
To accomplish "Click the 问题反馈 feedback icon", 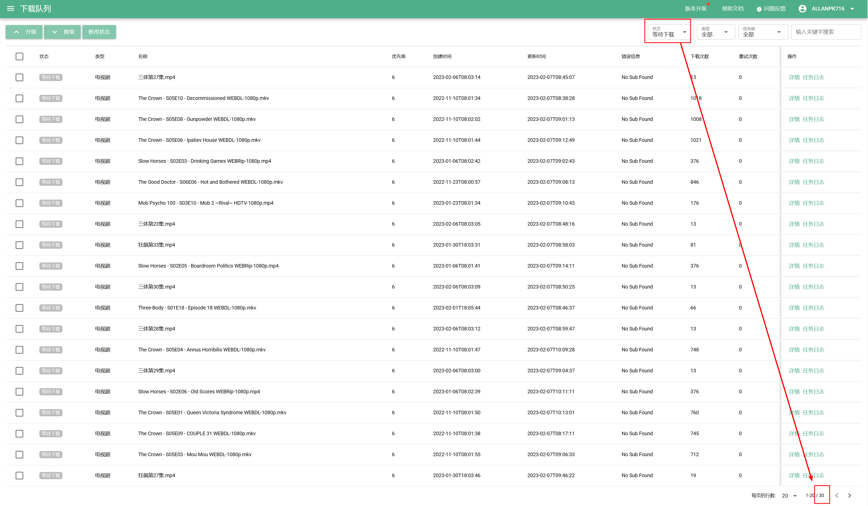I will pyautogui.click(x=759, y=9).
